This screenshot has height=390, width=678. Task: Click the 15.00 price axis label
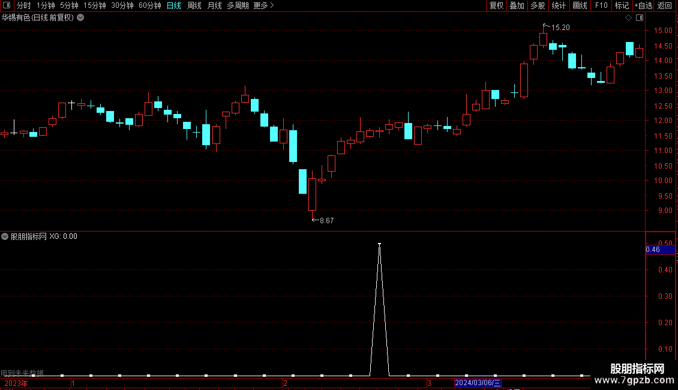tap(663, 31)
